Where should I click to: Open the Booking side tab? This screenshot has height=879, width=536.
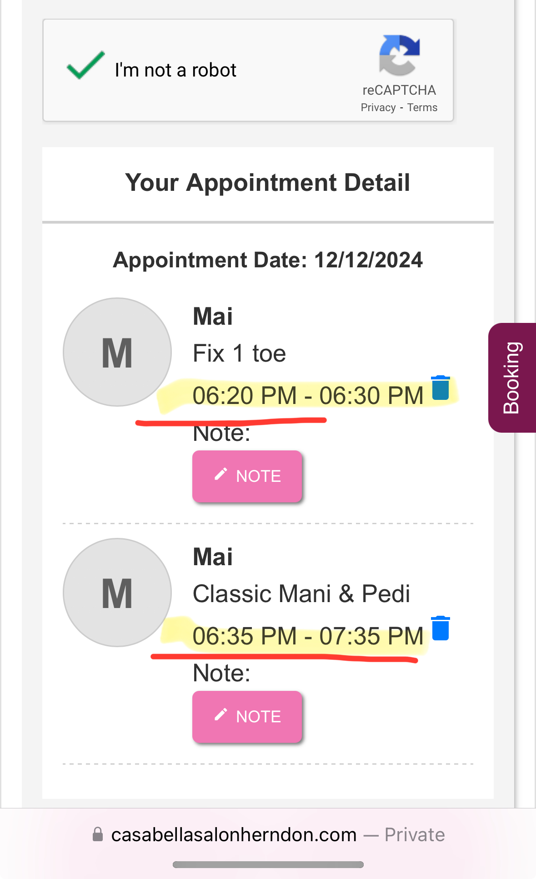click(x=512, y=378)
